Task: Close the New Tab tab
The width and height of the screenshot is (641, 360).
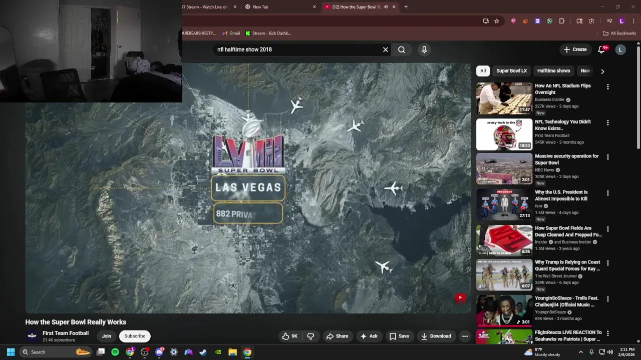Action: point(314,7)
